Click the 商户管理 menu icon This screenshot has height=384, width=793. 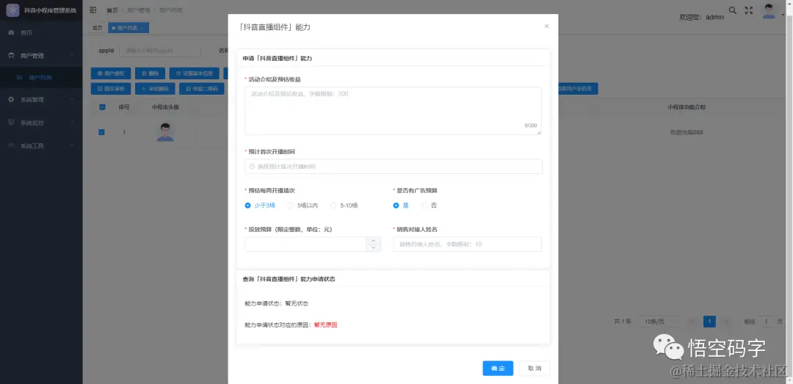tap(11, 56)
